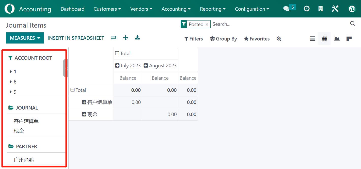The width and height of the screenshot is (361, 169).
Task: Switch to graph view
Action: [x=337, y=39]
